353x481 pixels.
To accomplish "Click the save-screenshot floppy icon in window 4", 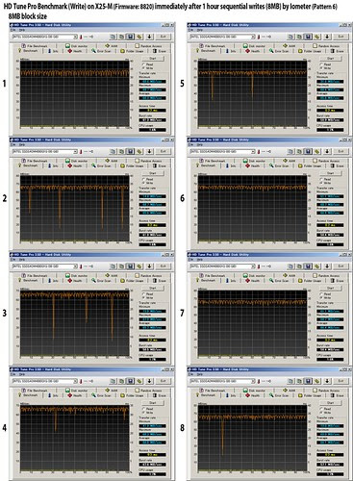I will [130, 381].
